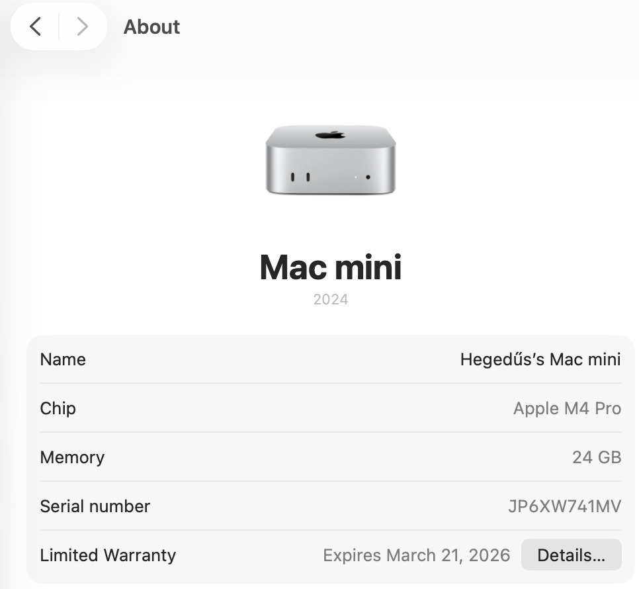639x589 pixels.
Task: Click the Name row label
Action: [63, 359]
